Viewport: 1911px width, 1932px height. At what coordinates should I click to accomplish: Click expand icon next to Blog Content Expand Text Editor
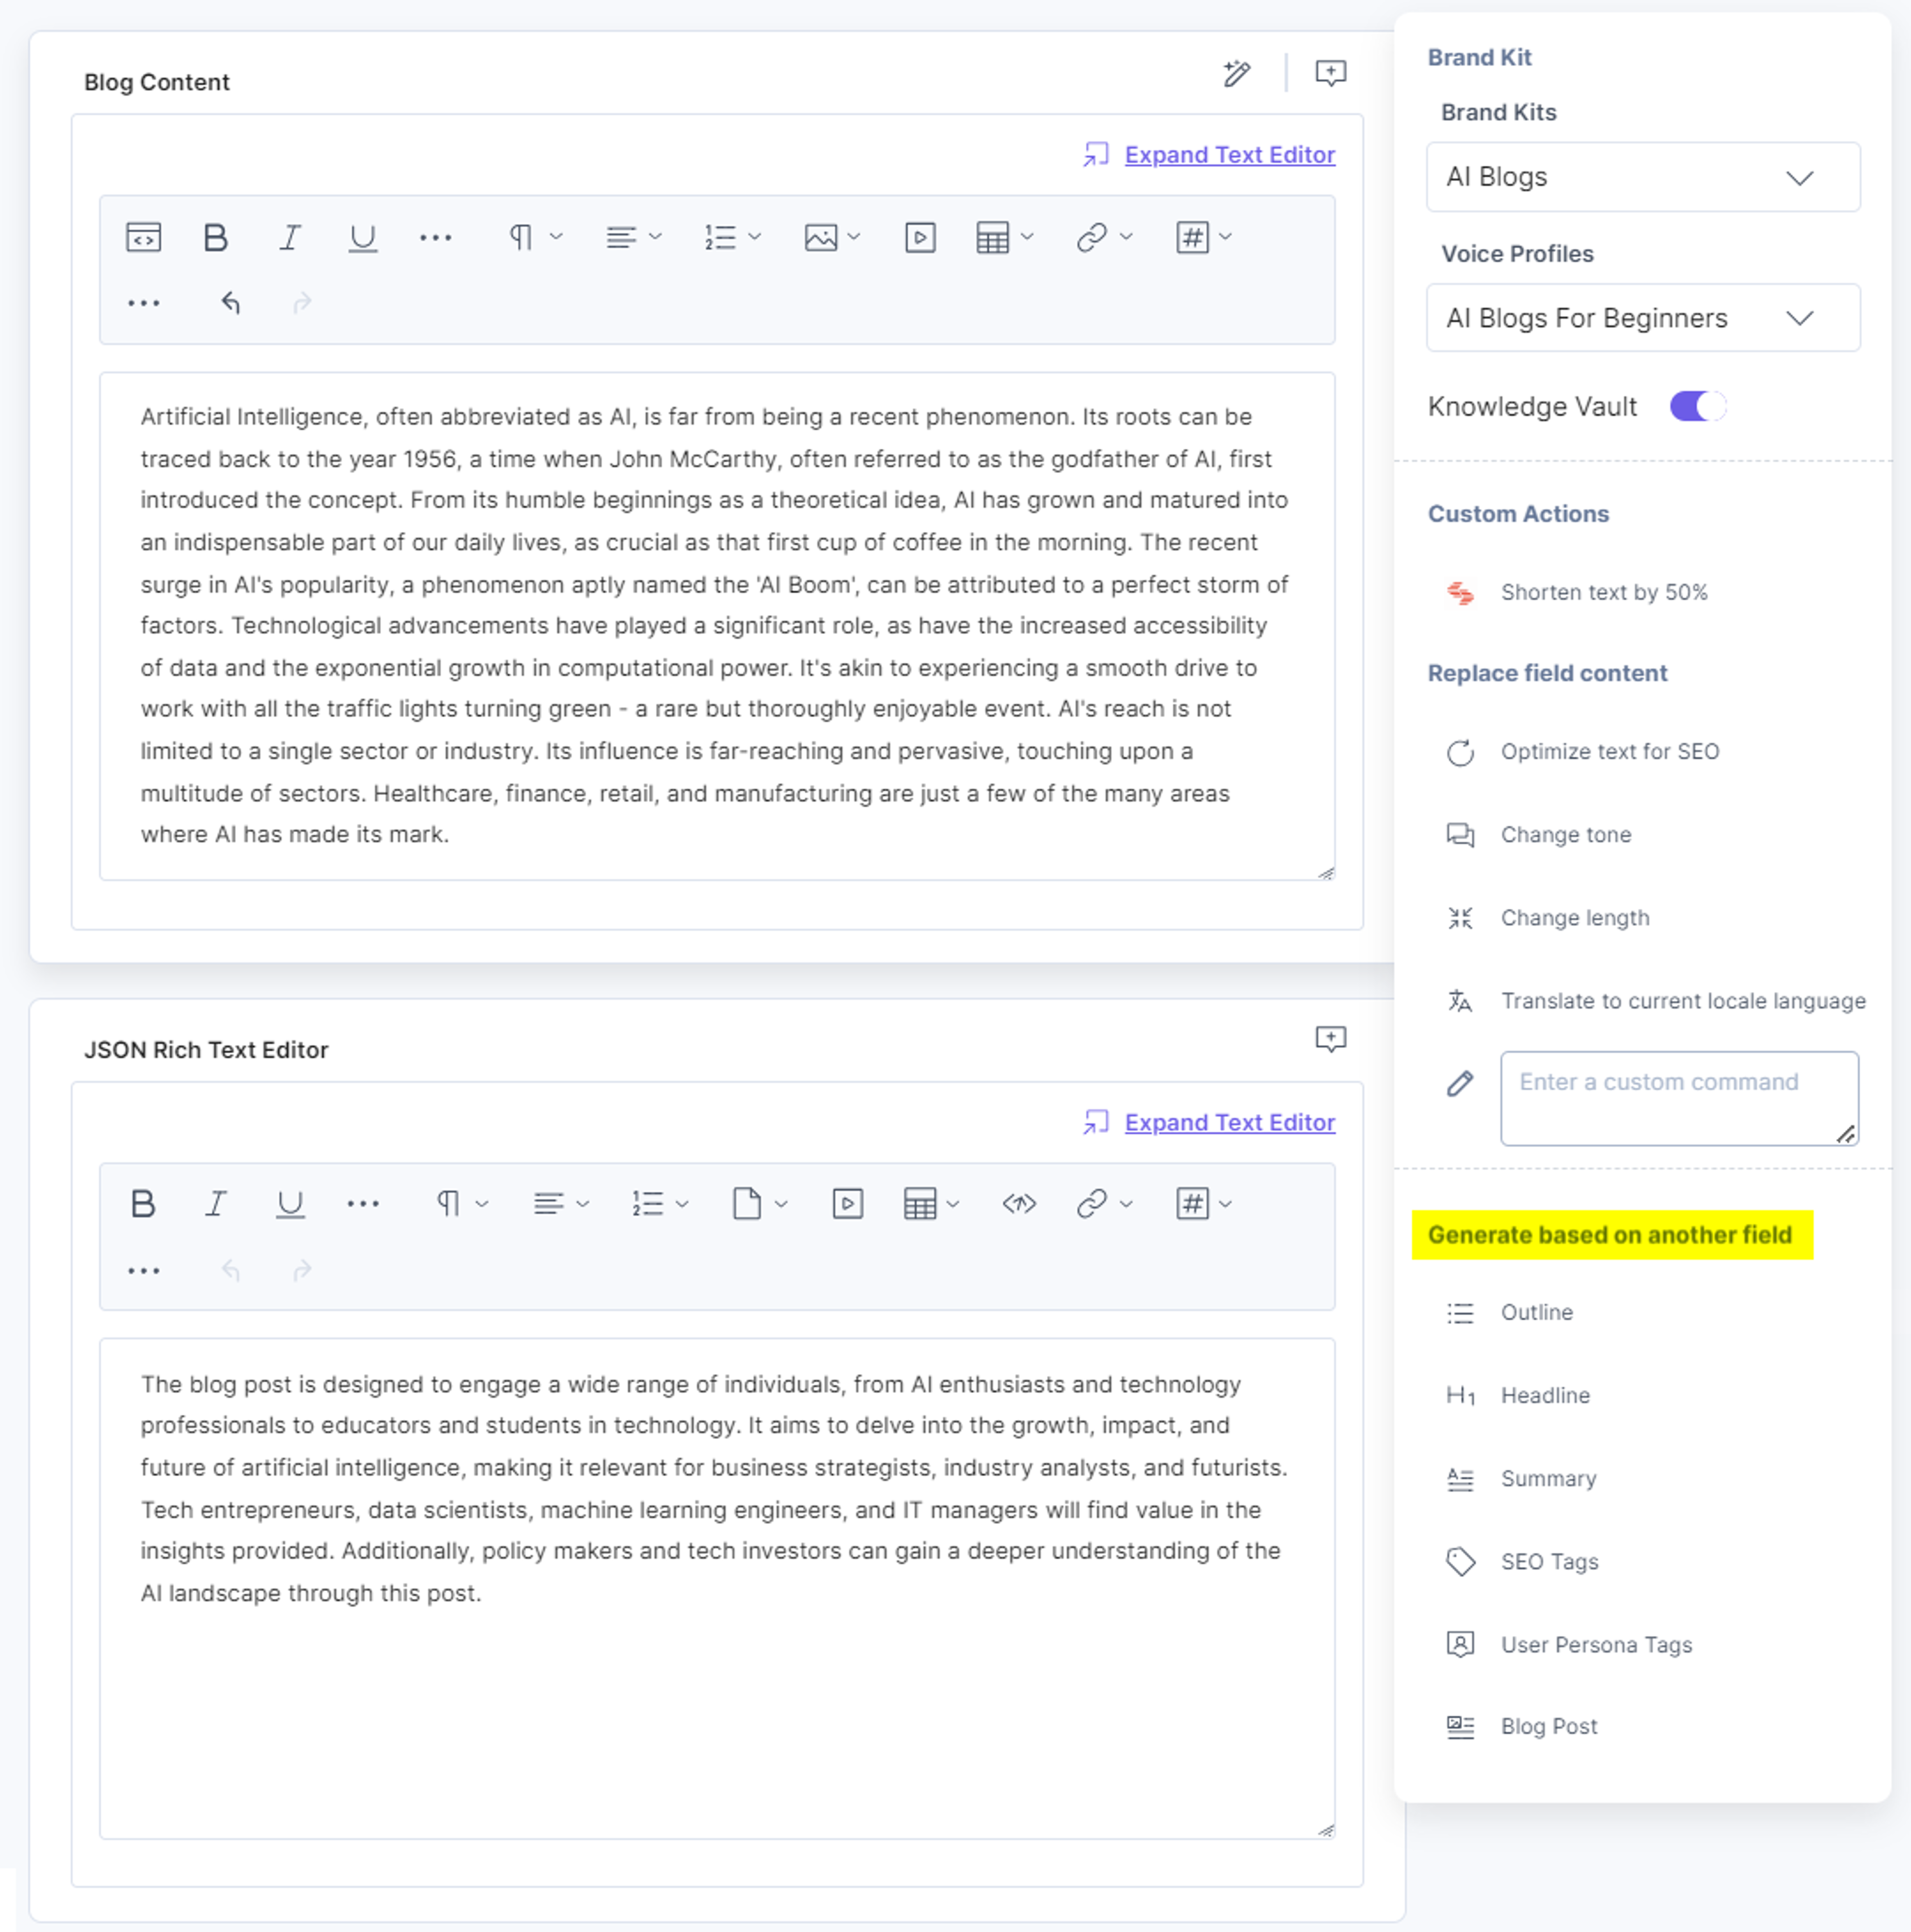(1096, 154)
